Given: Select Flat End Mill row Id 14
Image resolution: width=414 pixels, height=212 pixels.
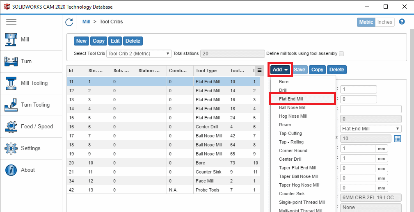Looking at the screenshot, I should (163, 109).
